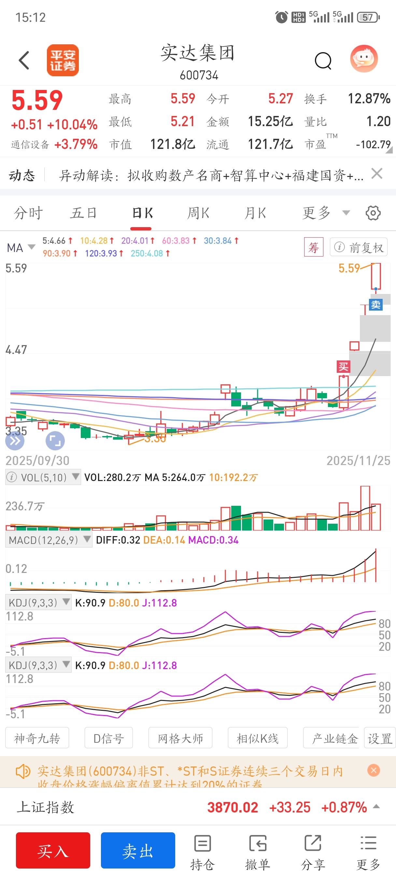Tap the current price 5.59

(x=37, y=100)
